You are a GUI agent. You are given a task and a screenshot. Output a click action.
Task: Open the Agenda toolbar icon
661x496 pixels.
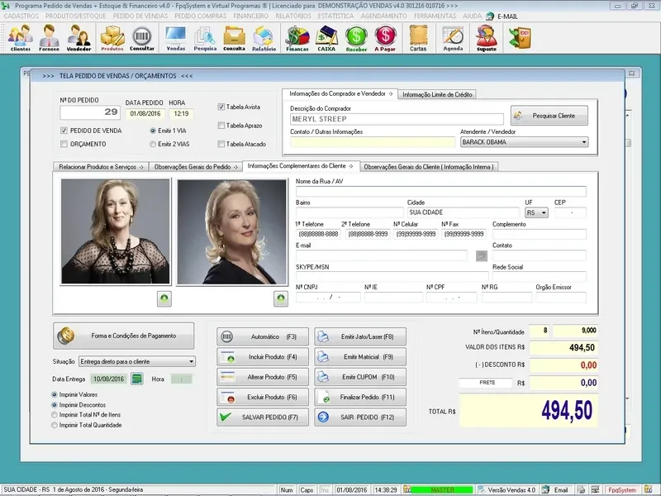(453, 38)
